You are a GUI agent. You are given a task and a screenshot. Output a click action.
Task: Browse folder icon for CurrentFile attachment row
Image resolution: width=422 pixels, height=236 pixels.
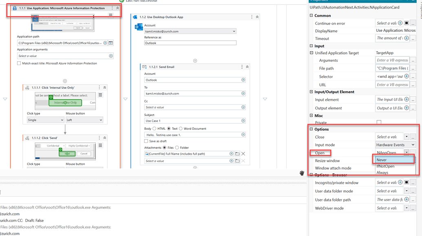click(x=237, y=154)
